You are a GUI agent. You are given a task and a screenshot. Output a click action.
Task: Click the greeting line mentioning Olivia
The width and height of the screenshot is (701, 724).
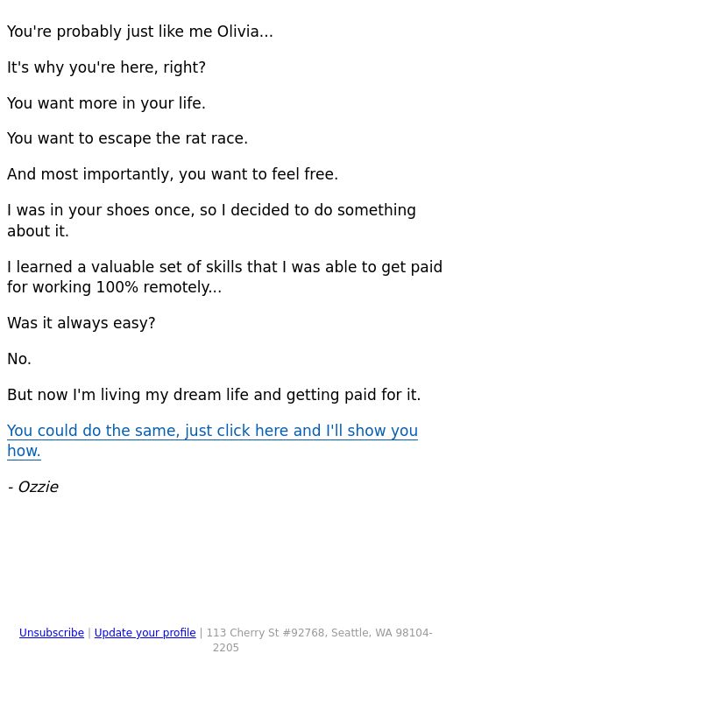pos(140,32)
